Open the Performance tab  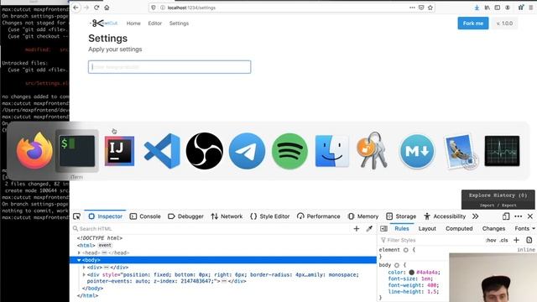[x=319, y=216]
